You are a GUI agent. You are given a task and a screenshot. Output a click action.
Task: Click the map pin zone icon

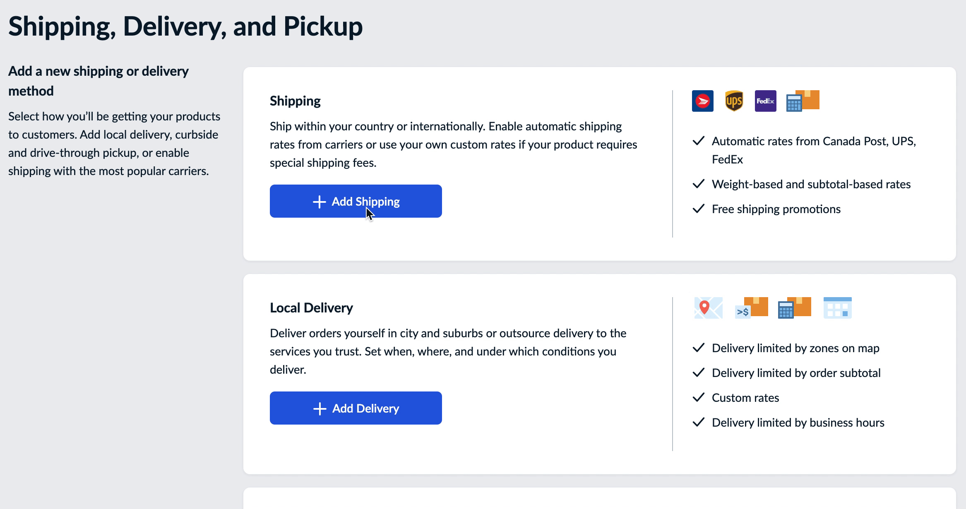pyautogui.click(x=708, y=308)
